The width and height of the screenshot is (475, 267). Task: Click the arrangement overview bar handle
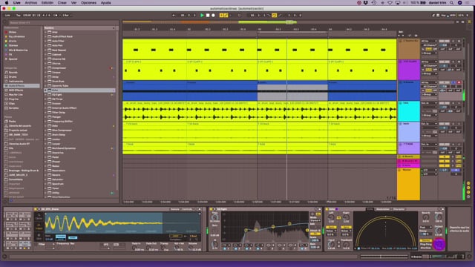pyautogui.click(x=289, y=22)
